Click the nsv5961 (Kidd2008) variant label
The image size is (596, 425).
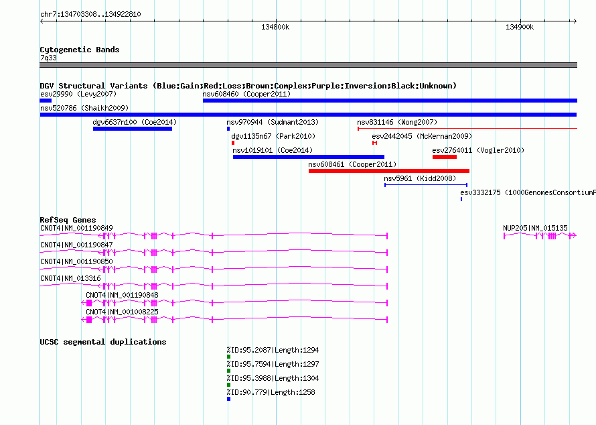pos(420,178)
